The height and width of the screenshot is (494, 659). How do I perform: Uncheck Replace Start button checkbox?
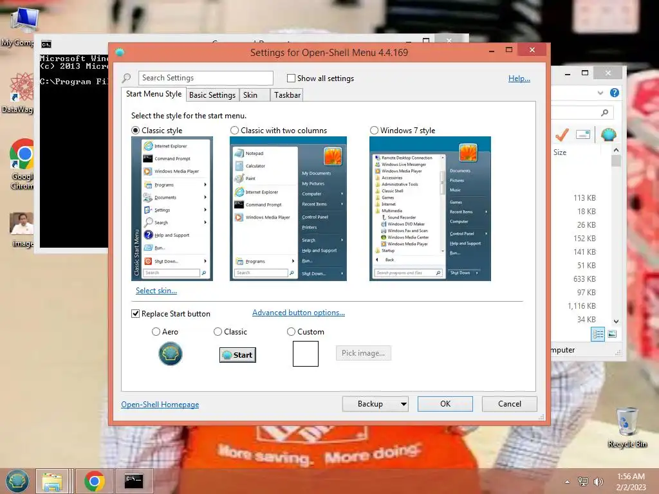pos(135,313)
